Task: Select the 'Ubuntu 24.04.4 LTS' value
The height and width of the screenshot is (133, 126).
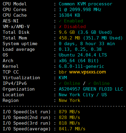Action: tap(83, 55)
